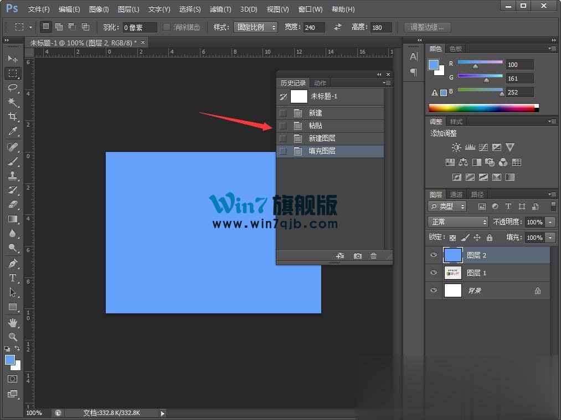
Task: Click the 宽度 width input field
Action: (x=314, y=28)
